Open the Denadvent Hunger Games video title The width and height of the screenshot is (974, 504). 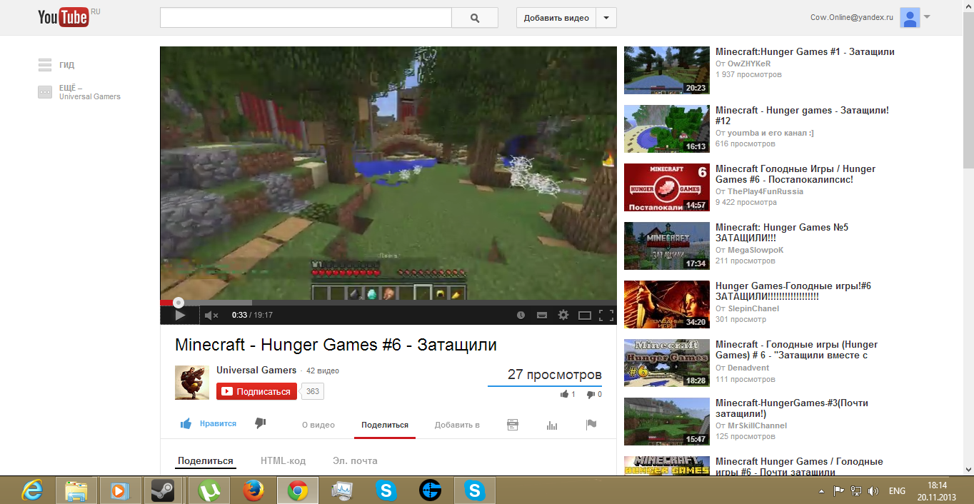click(797, 350)
